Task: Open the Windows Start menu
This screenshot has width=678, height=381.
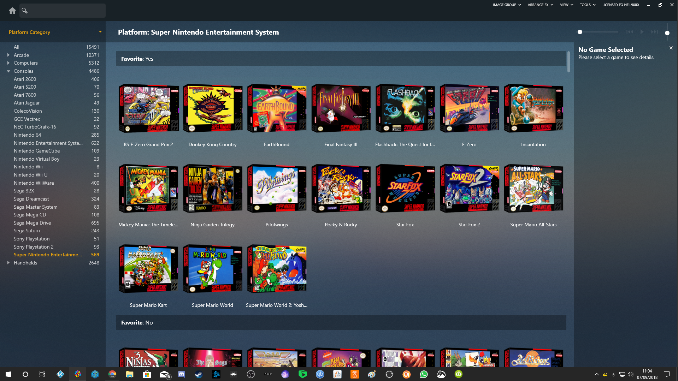Action: point(8,374)
